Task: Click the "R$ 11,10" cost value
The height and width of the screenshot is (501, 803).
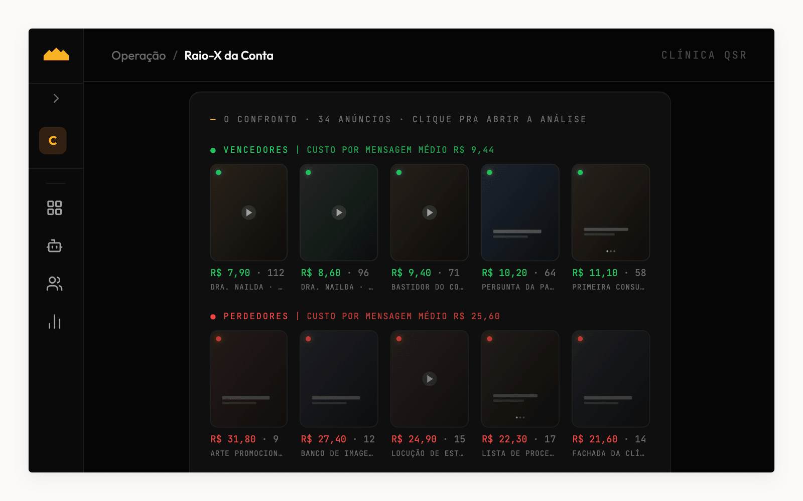Action: [595, 273]
